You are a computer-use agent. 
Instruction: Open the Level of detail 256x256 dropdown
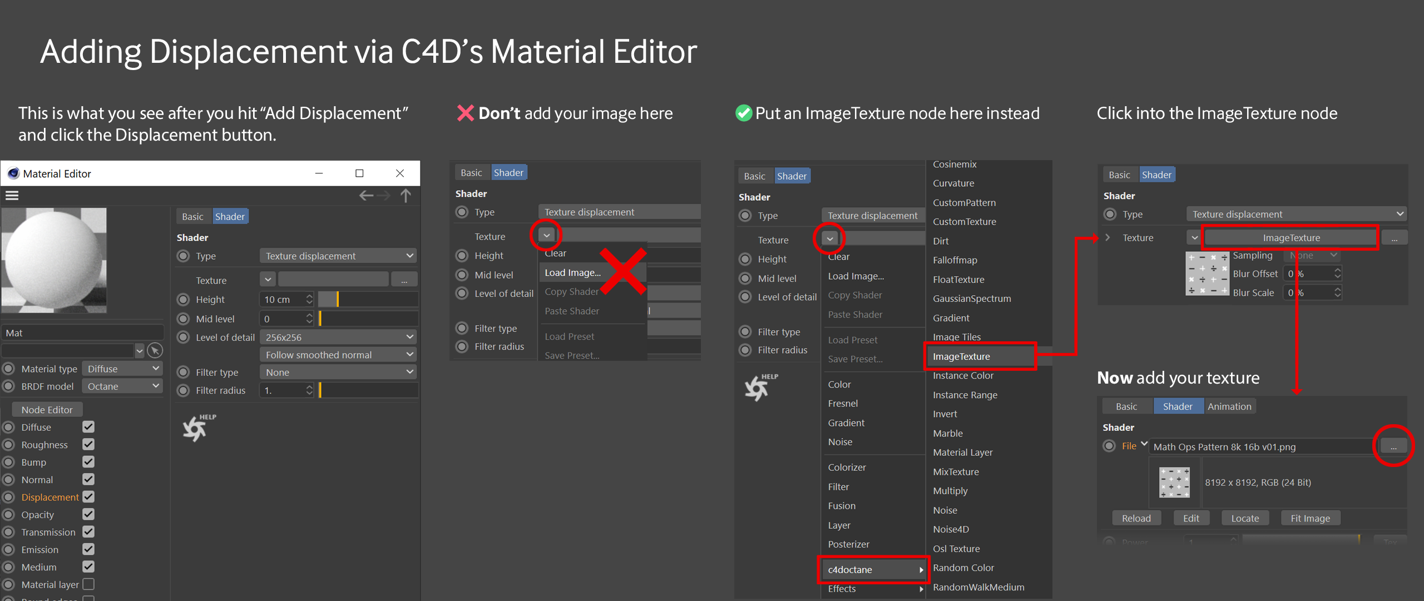(338, 337)
